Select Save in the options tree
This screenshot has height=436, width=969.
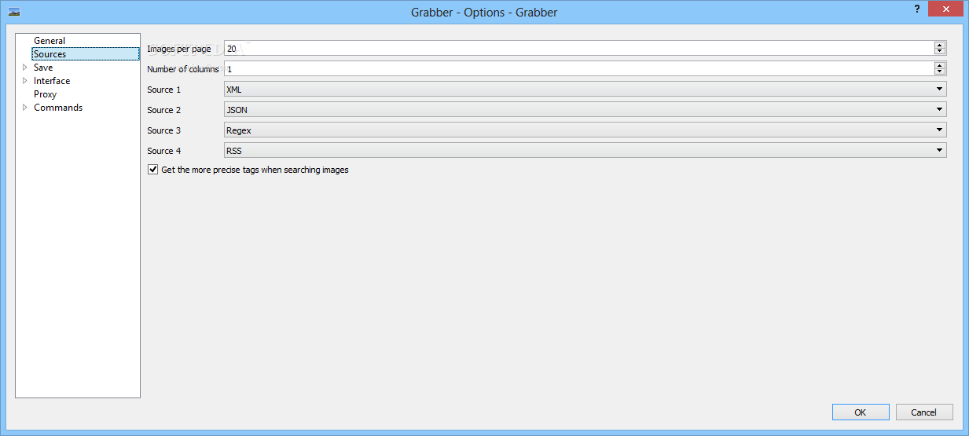point(43,68)
